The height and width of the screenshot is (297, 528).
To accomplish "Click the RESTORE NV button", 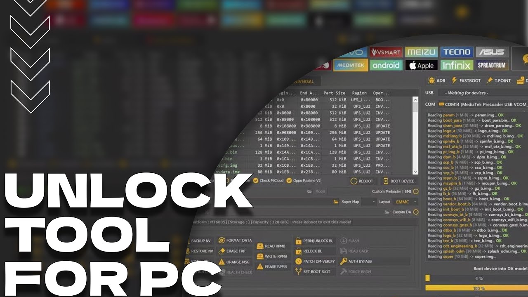I will (201, 251).
